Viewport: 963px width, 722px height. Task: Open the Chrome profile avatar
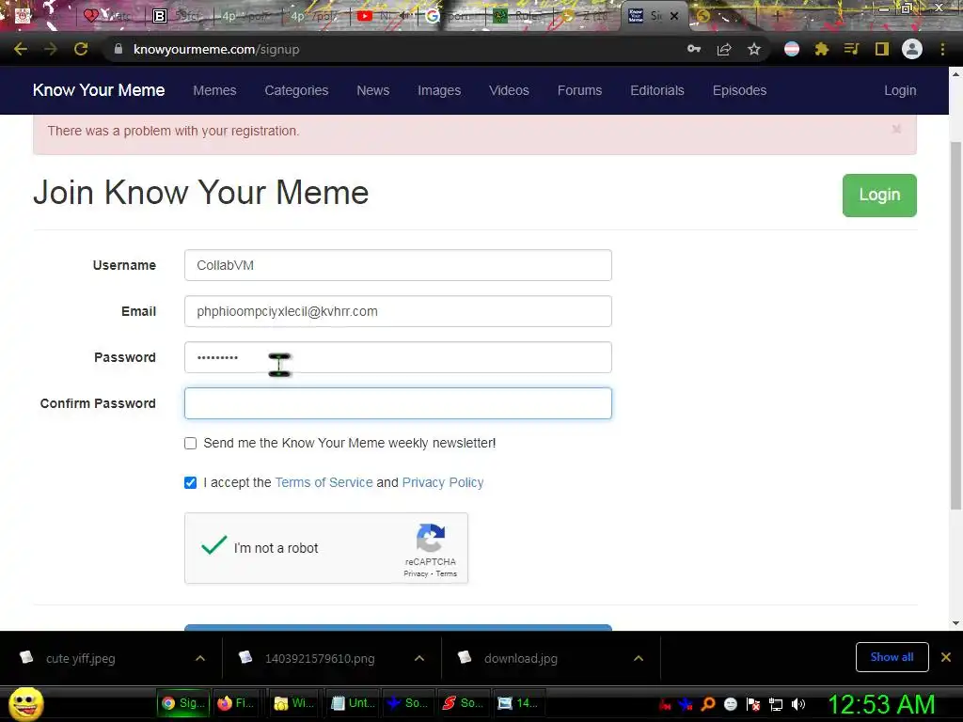[912, 49]
